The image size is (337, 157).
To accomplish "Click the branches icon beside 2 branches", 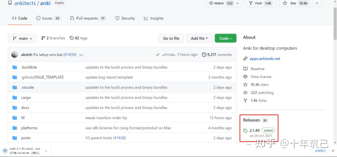I will (43, 38).
